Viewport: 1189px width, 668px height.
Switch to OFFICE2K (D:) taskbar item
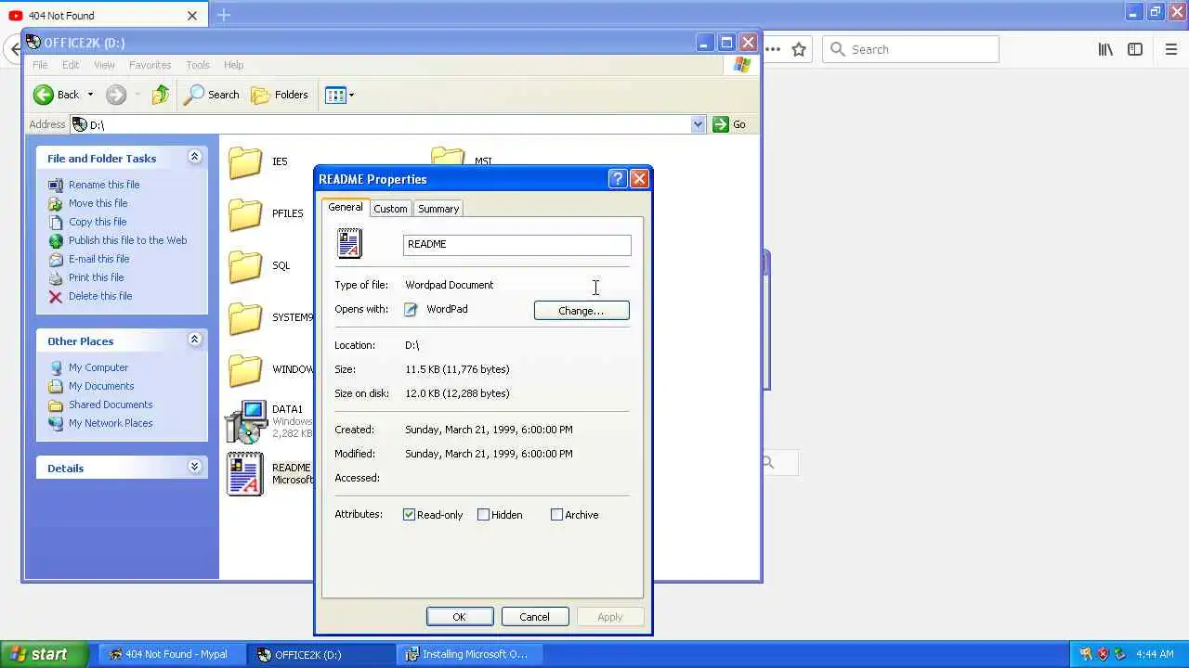[320, 654]
